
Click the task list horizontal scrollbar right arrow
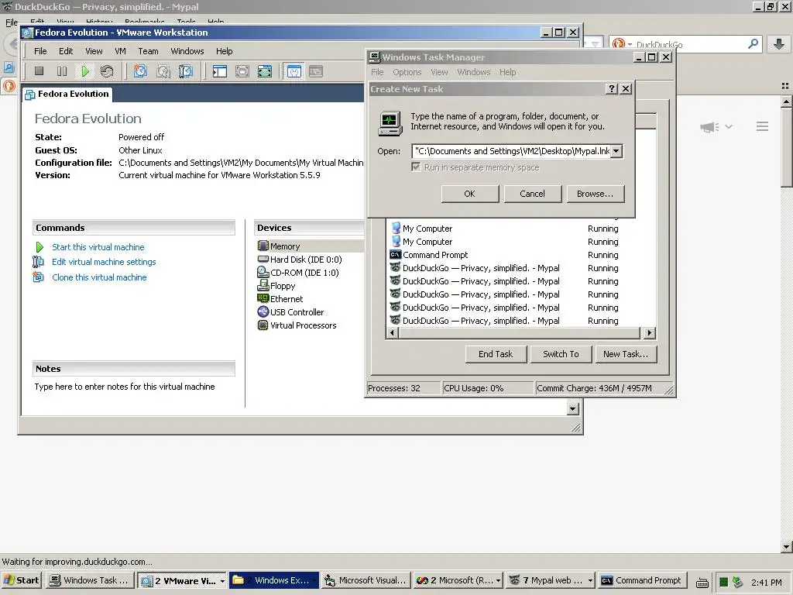(650, 333)
